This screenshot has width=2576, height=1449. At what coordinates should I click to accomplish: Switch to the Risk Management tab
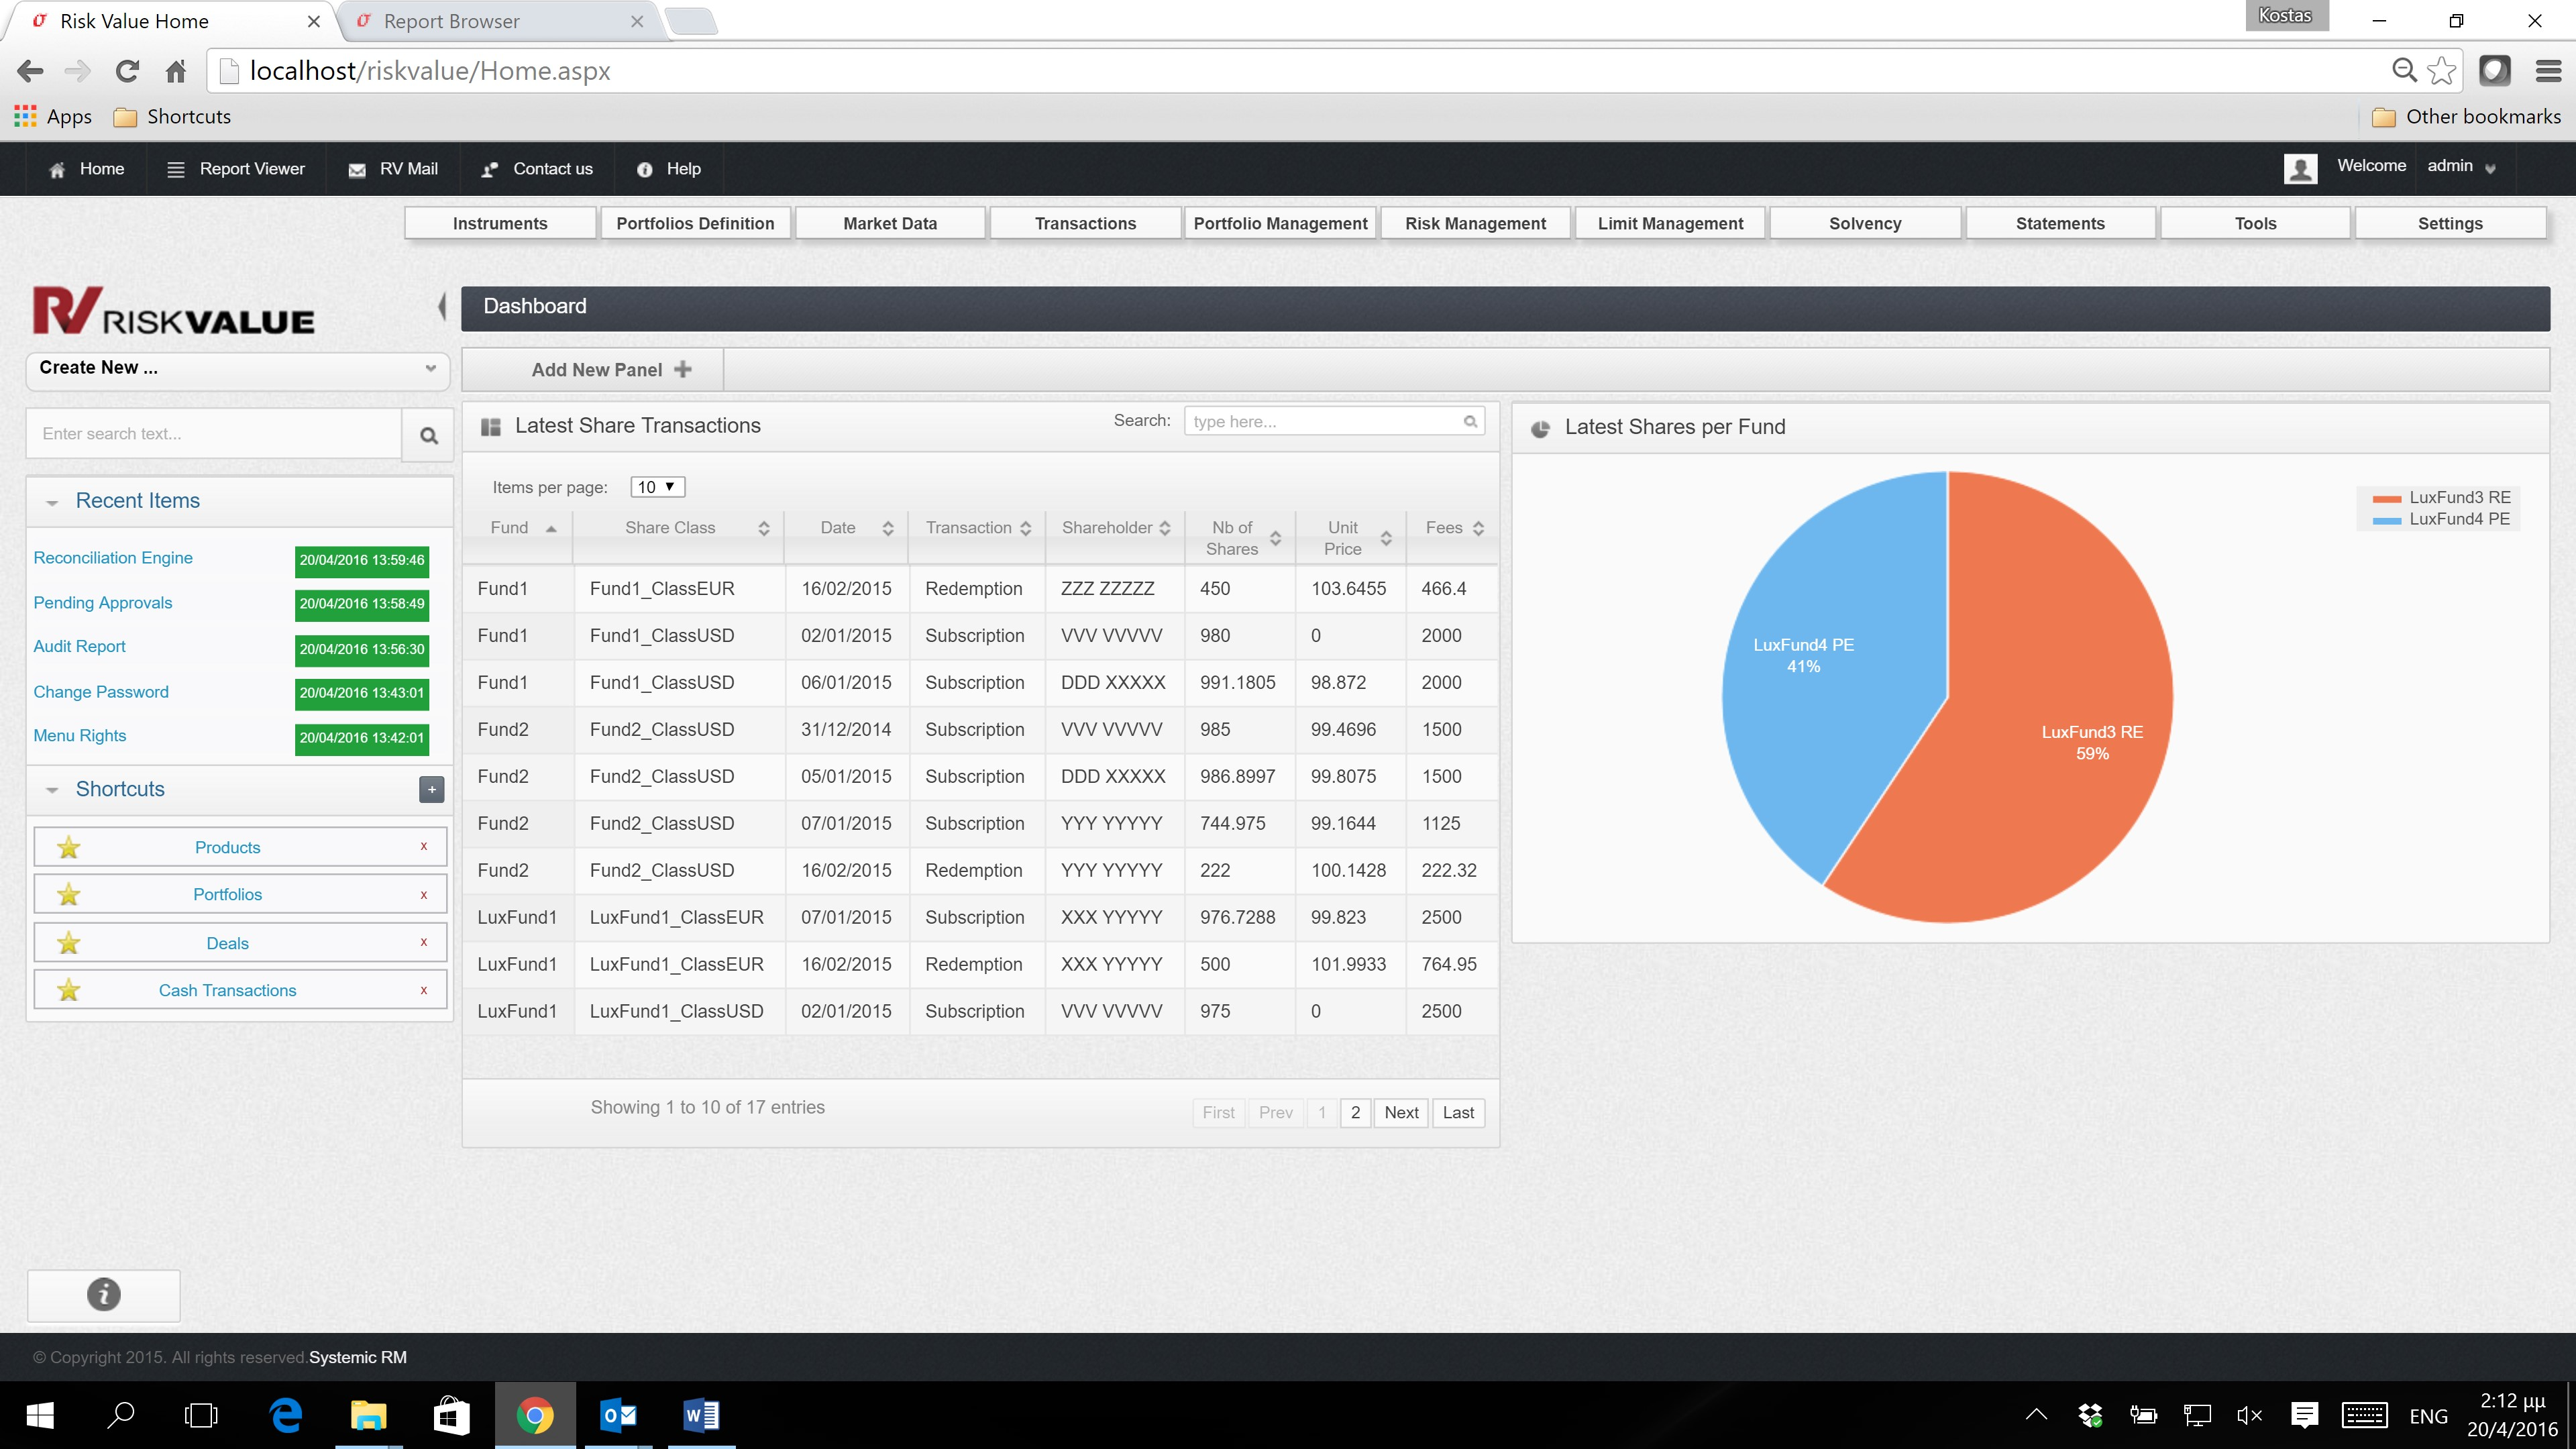tap(1476, 222)
